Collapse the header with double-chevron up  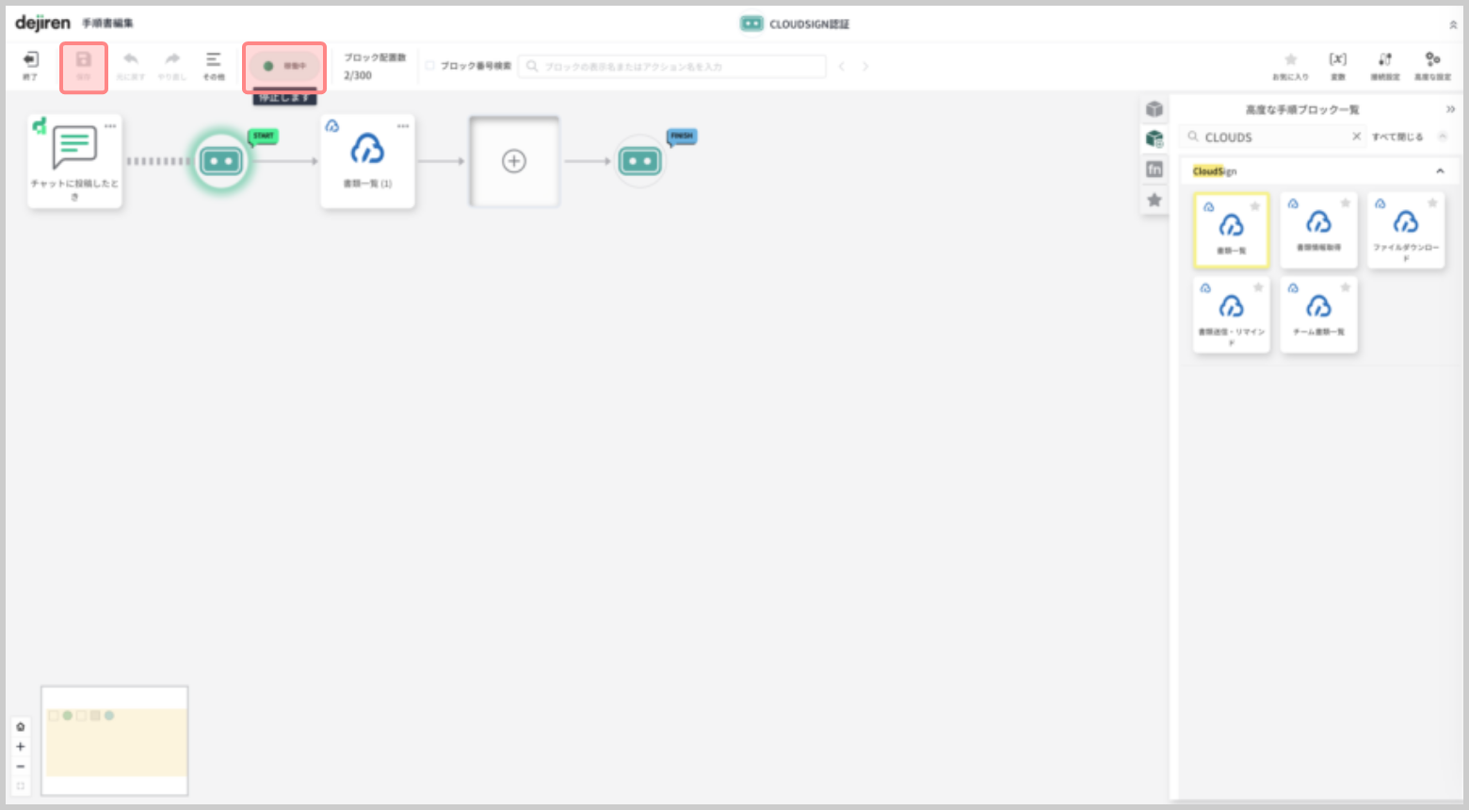(1453, 24)
